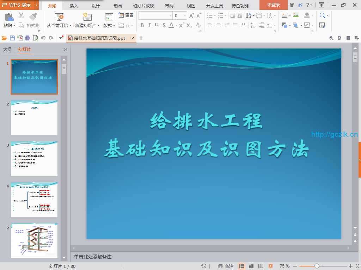Start slideshow from current slide (从当前开始)
The height and width of the screenshot is (270, 361).
tap(59, 25)
